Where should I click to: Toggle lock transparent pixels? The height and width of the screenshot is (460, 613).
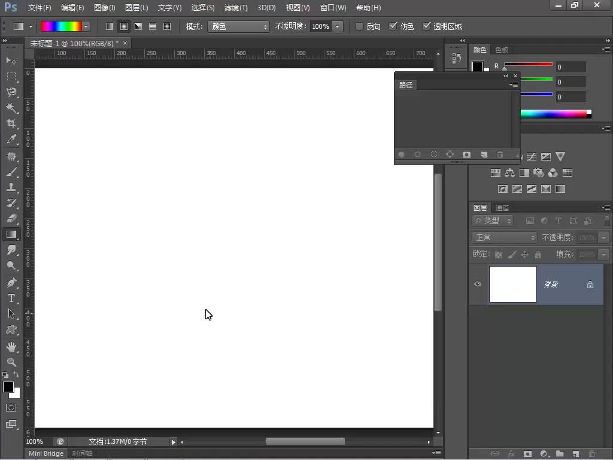[x=498, y=255]
